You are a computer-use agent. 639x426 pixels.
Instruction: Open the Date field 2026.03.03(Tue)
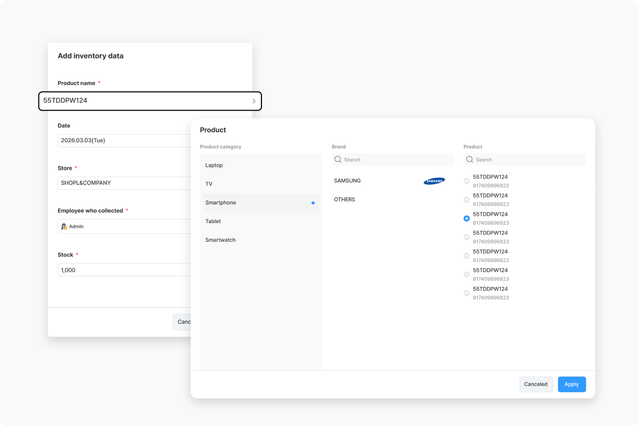[125, 141]
